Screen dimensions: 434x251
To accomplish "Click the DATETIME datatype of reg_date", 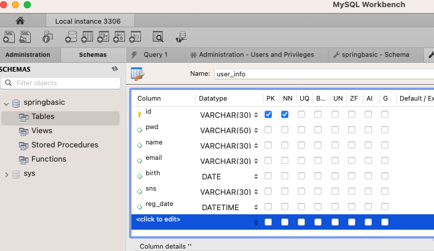I will tap(220, 208).
